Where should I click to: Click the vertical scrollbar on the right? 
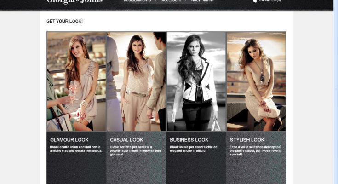[335, 92]
